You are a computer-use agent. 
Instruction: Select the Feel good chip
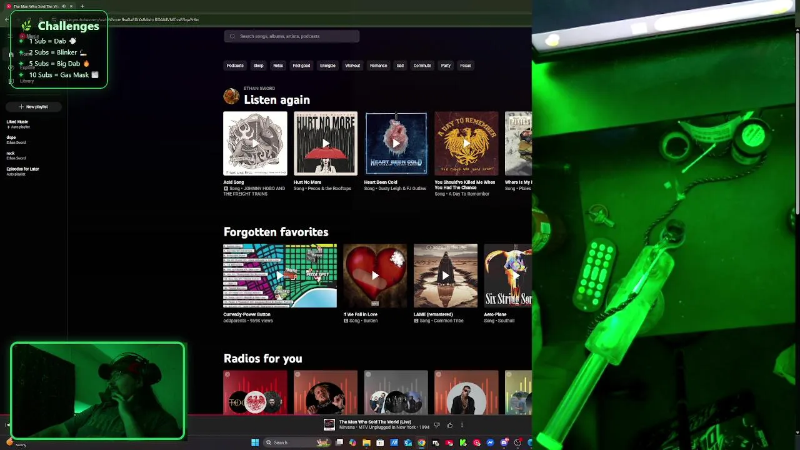(301, 66)
